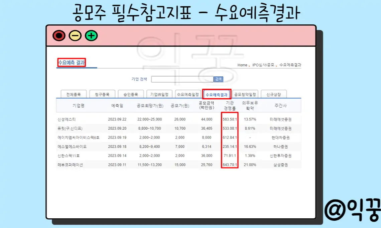Navigate to Home via breadcrumb link
The width and height of the screenshot is (381, 228).
click(242, 65)
